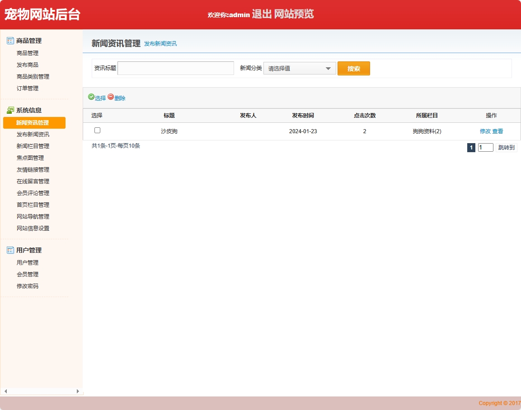Click the 系统信息 section header icon

click(10, 110)
